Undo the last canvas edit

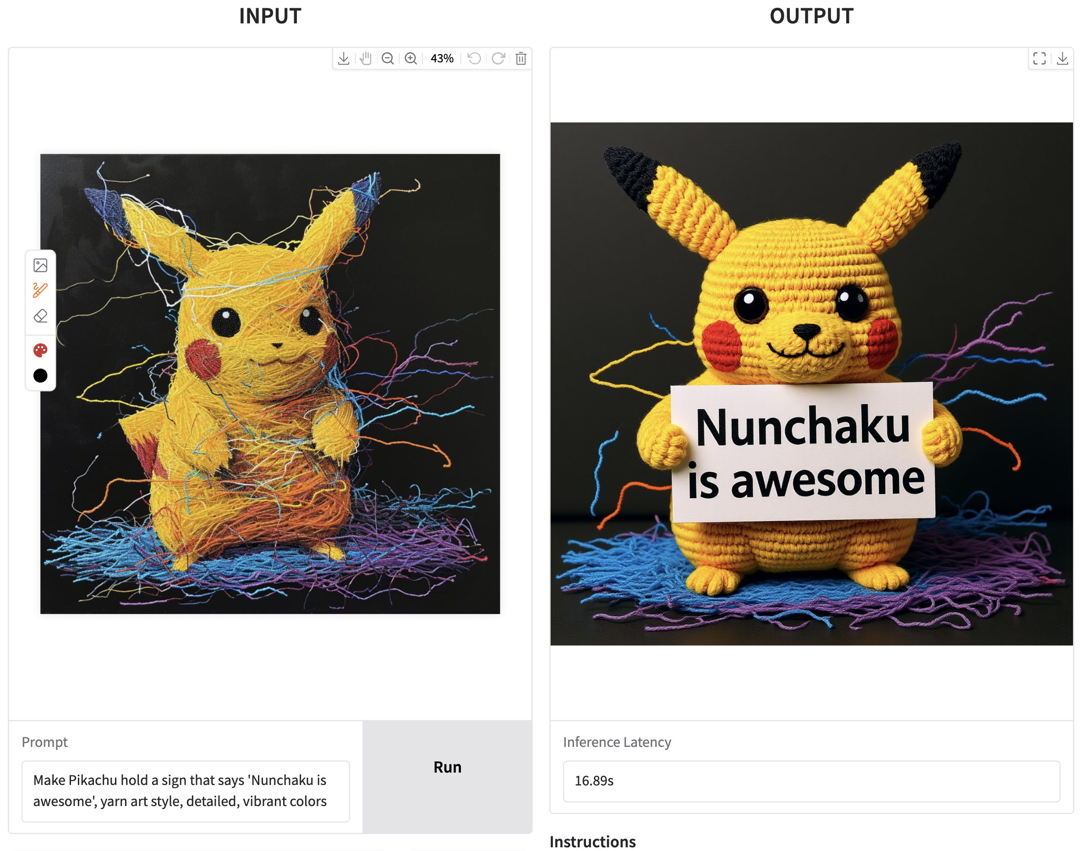[x=475, y=59]
